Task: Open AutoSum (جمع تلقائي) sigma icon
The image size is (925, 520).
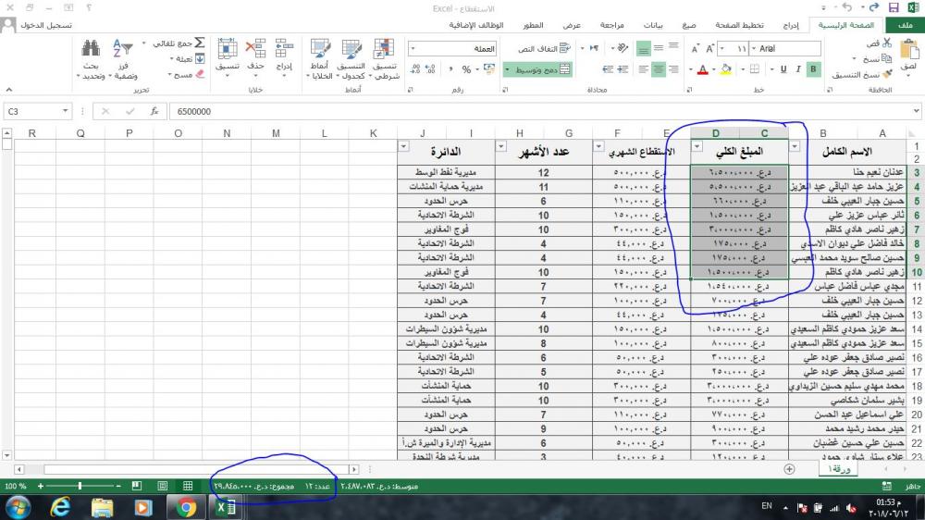Action: pyautogui.click(x=199, y=43)
